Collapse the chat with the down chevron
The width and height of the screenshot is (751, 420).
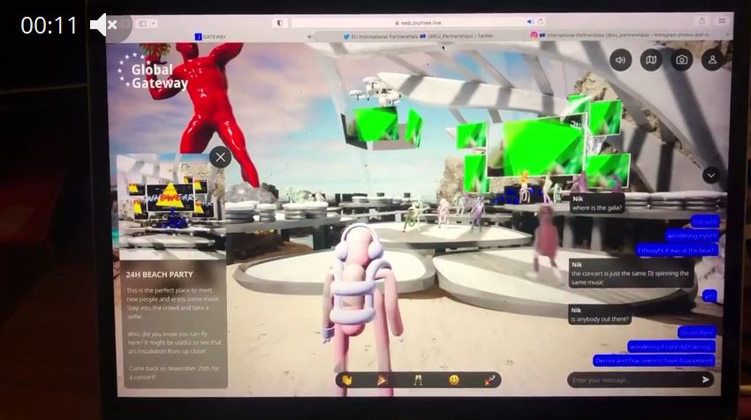(710, 176)
